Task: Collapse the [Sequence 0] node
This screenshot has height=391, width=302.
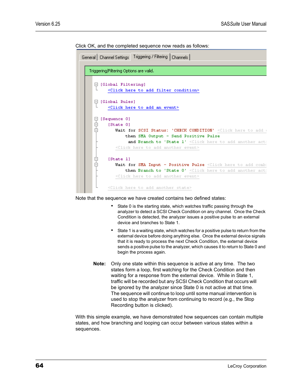Action: [96, 119]
